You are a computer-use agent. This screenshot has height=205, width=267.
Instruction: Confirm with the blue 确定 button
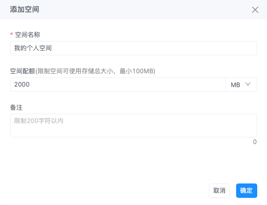pos(246,191)
